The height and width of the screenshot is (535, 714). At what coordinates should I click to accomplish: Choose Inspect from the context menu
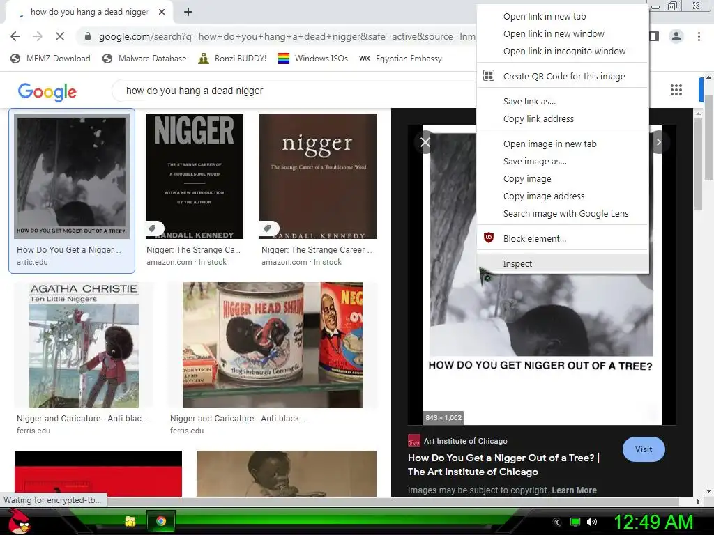coord(563,263)
